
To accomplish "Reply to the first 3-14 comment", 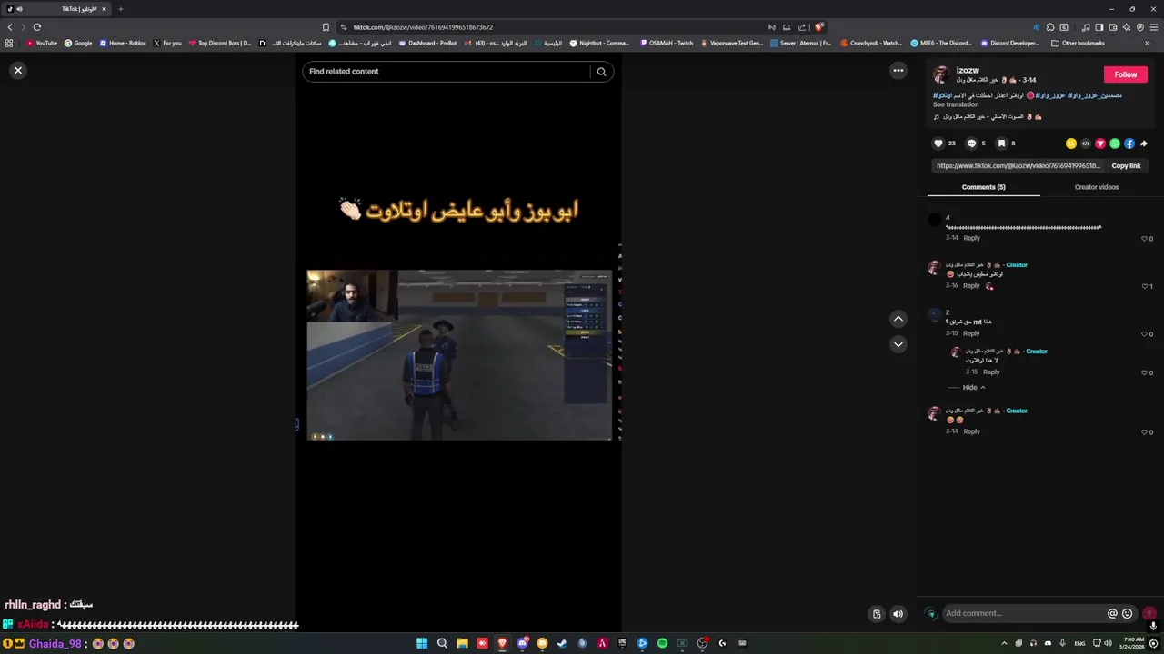I will (971, 239).
